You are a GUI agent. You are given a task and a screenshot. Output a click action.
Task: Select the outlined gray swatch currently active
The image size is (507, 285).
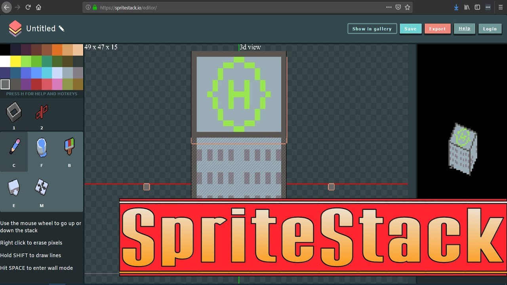(x=5, y=84)
